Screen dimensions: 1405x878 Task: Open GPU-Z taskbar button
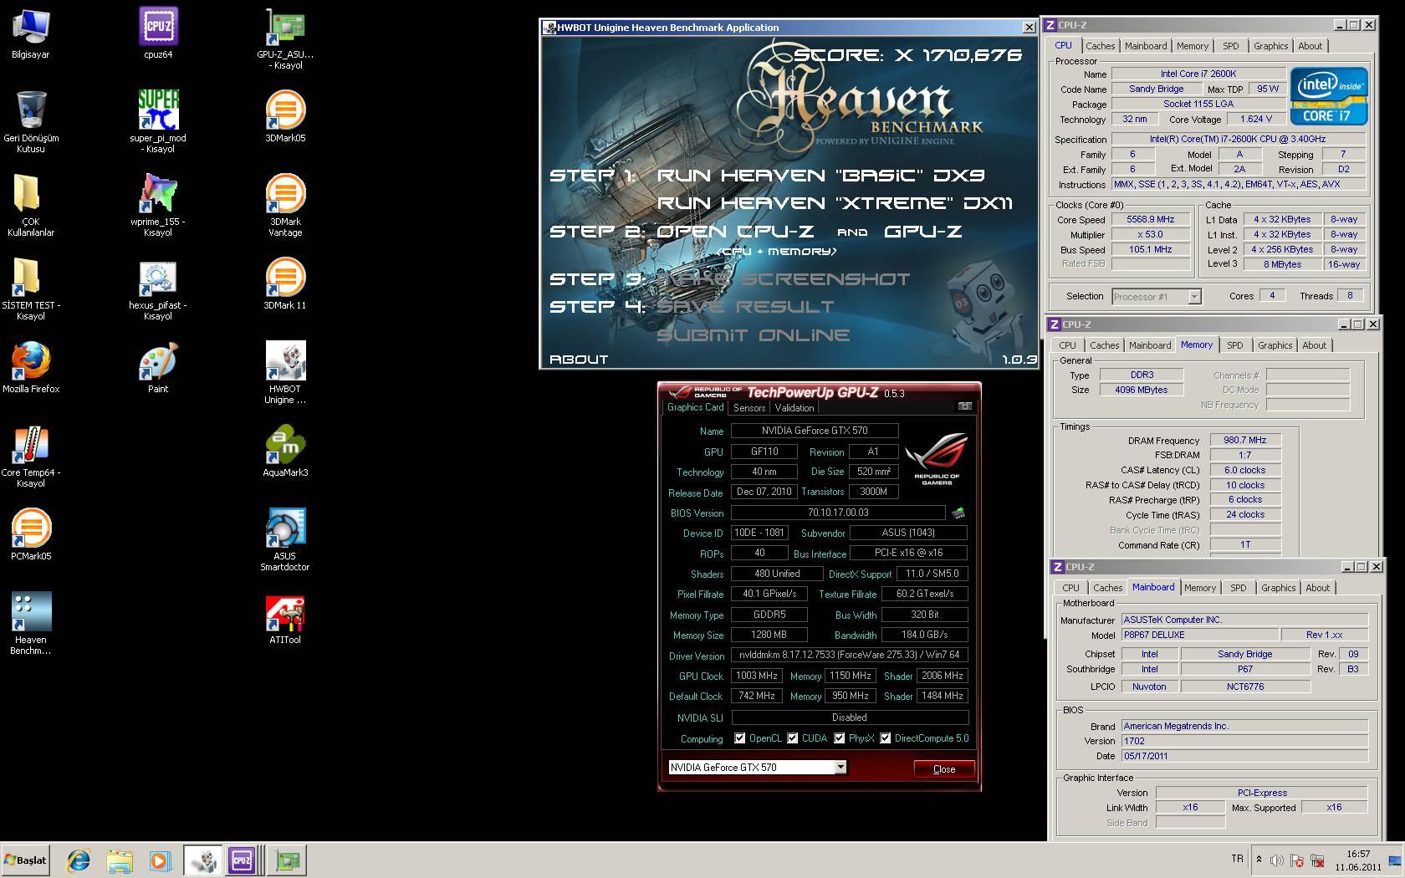point(288,860)
